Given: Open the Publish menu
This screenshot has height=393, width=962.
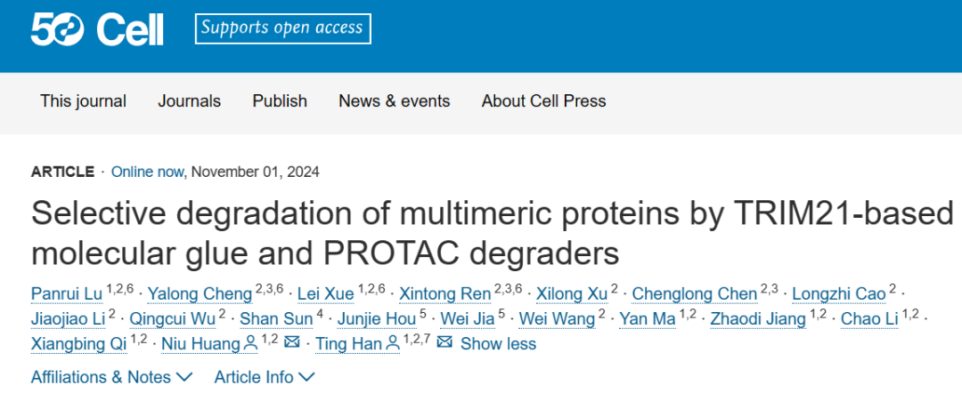Looking at the screenshot, I should tap(280, 100).
